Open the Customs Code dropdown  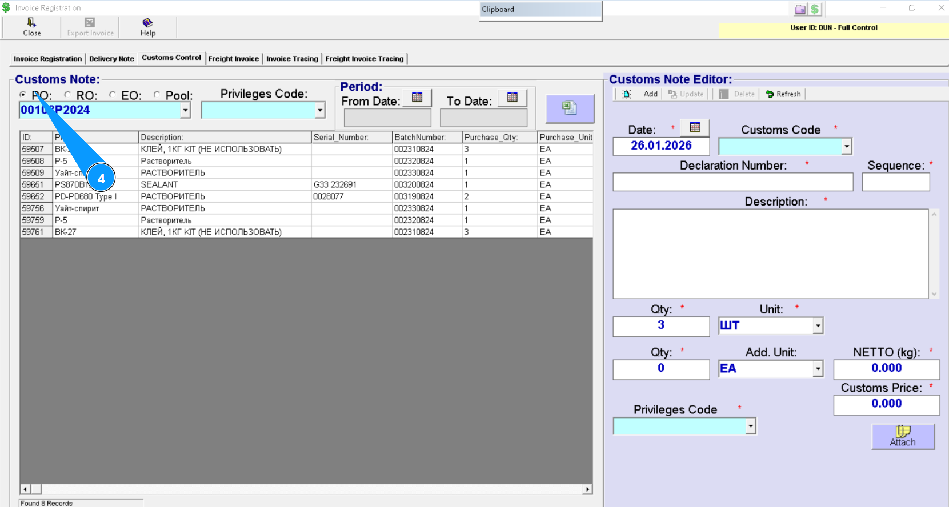pos(847,147)
